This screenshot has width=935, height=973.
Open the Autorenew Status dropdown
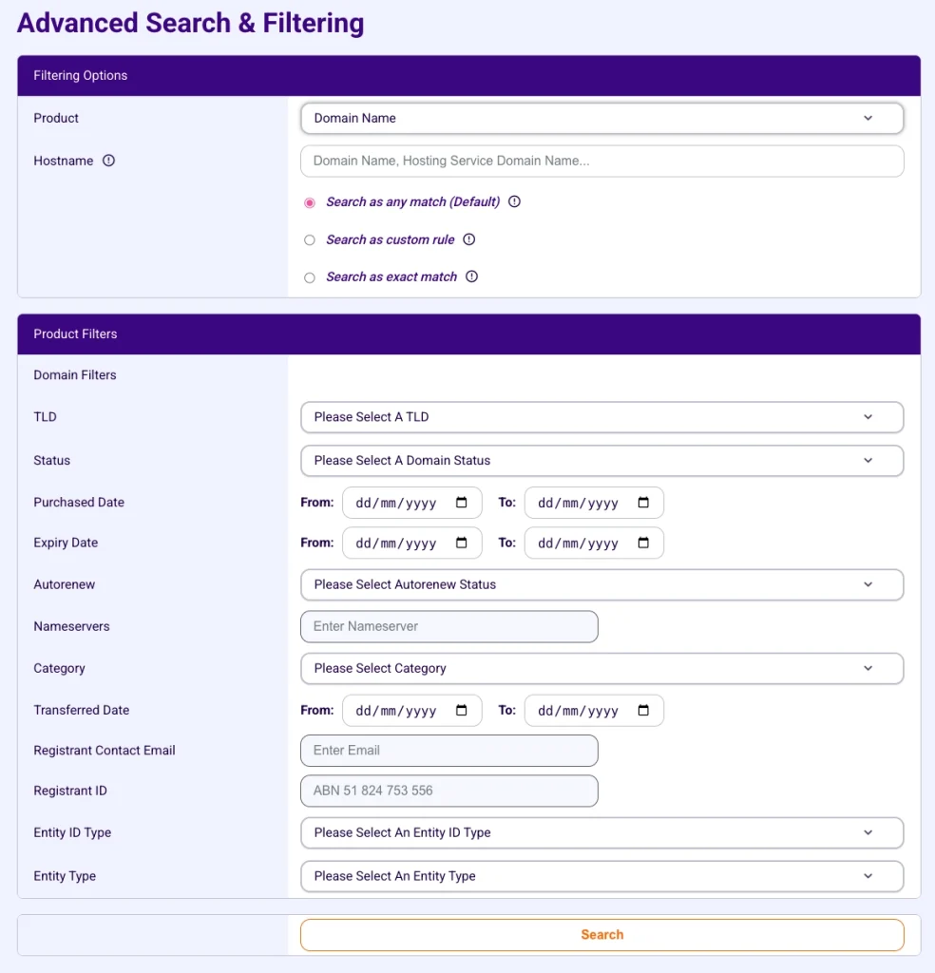tap(601, 584)
